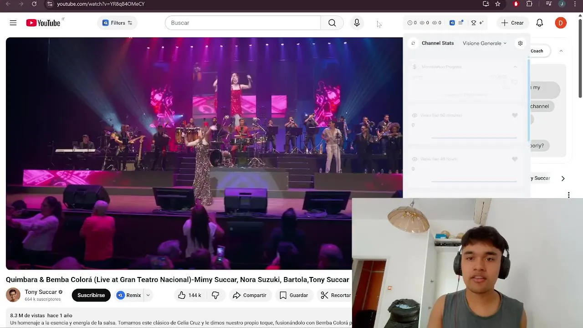Click the '8.3 M de vistas' text
Screen dimensions: 583x328
27,315
